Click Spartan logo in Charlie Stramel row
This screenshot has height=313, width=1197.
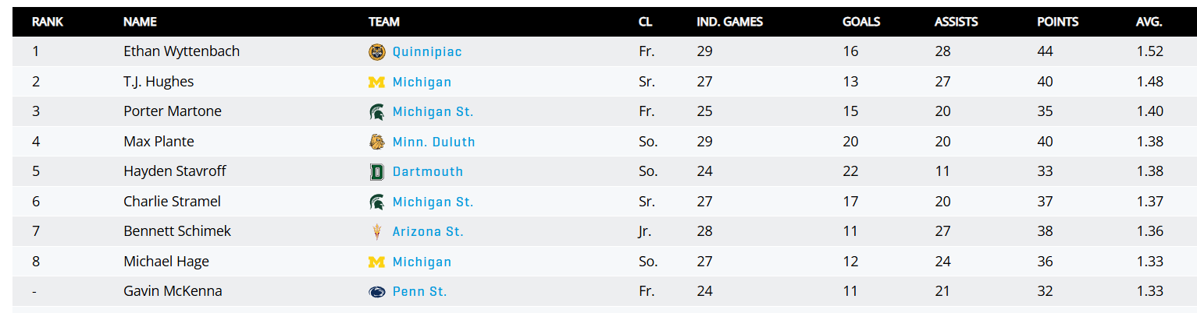[x=376, y=202]
